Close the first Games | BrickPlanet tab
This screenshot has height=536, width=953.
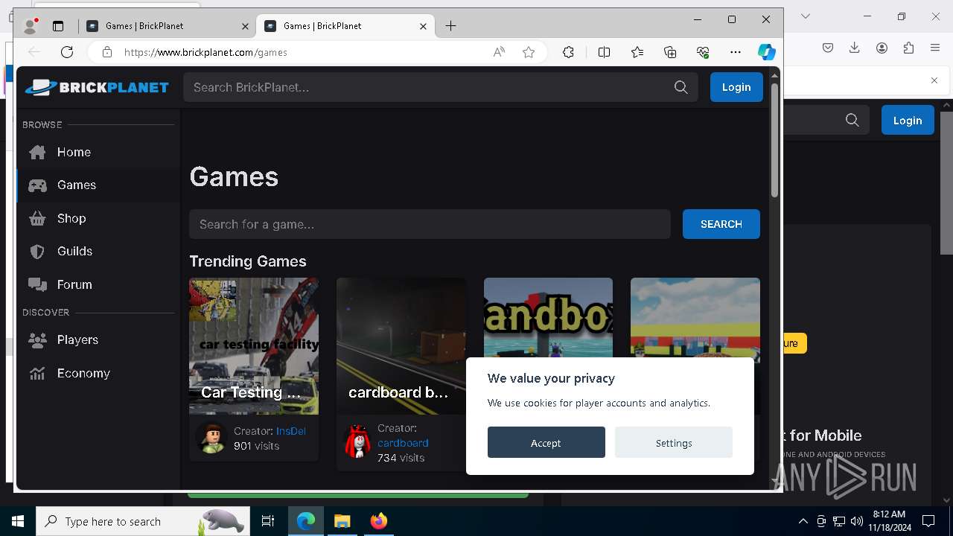[245, 26]
